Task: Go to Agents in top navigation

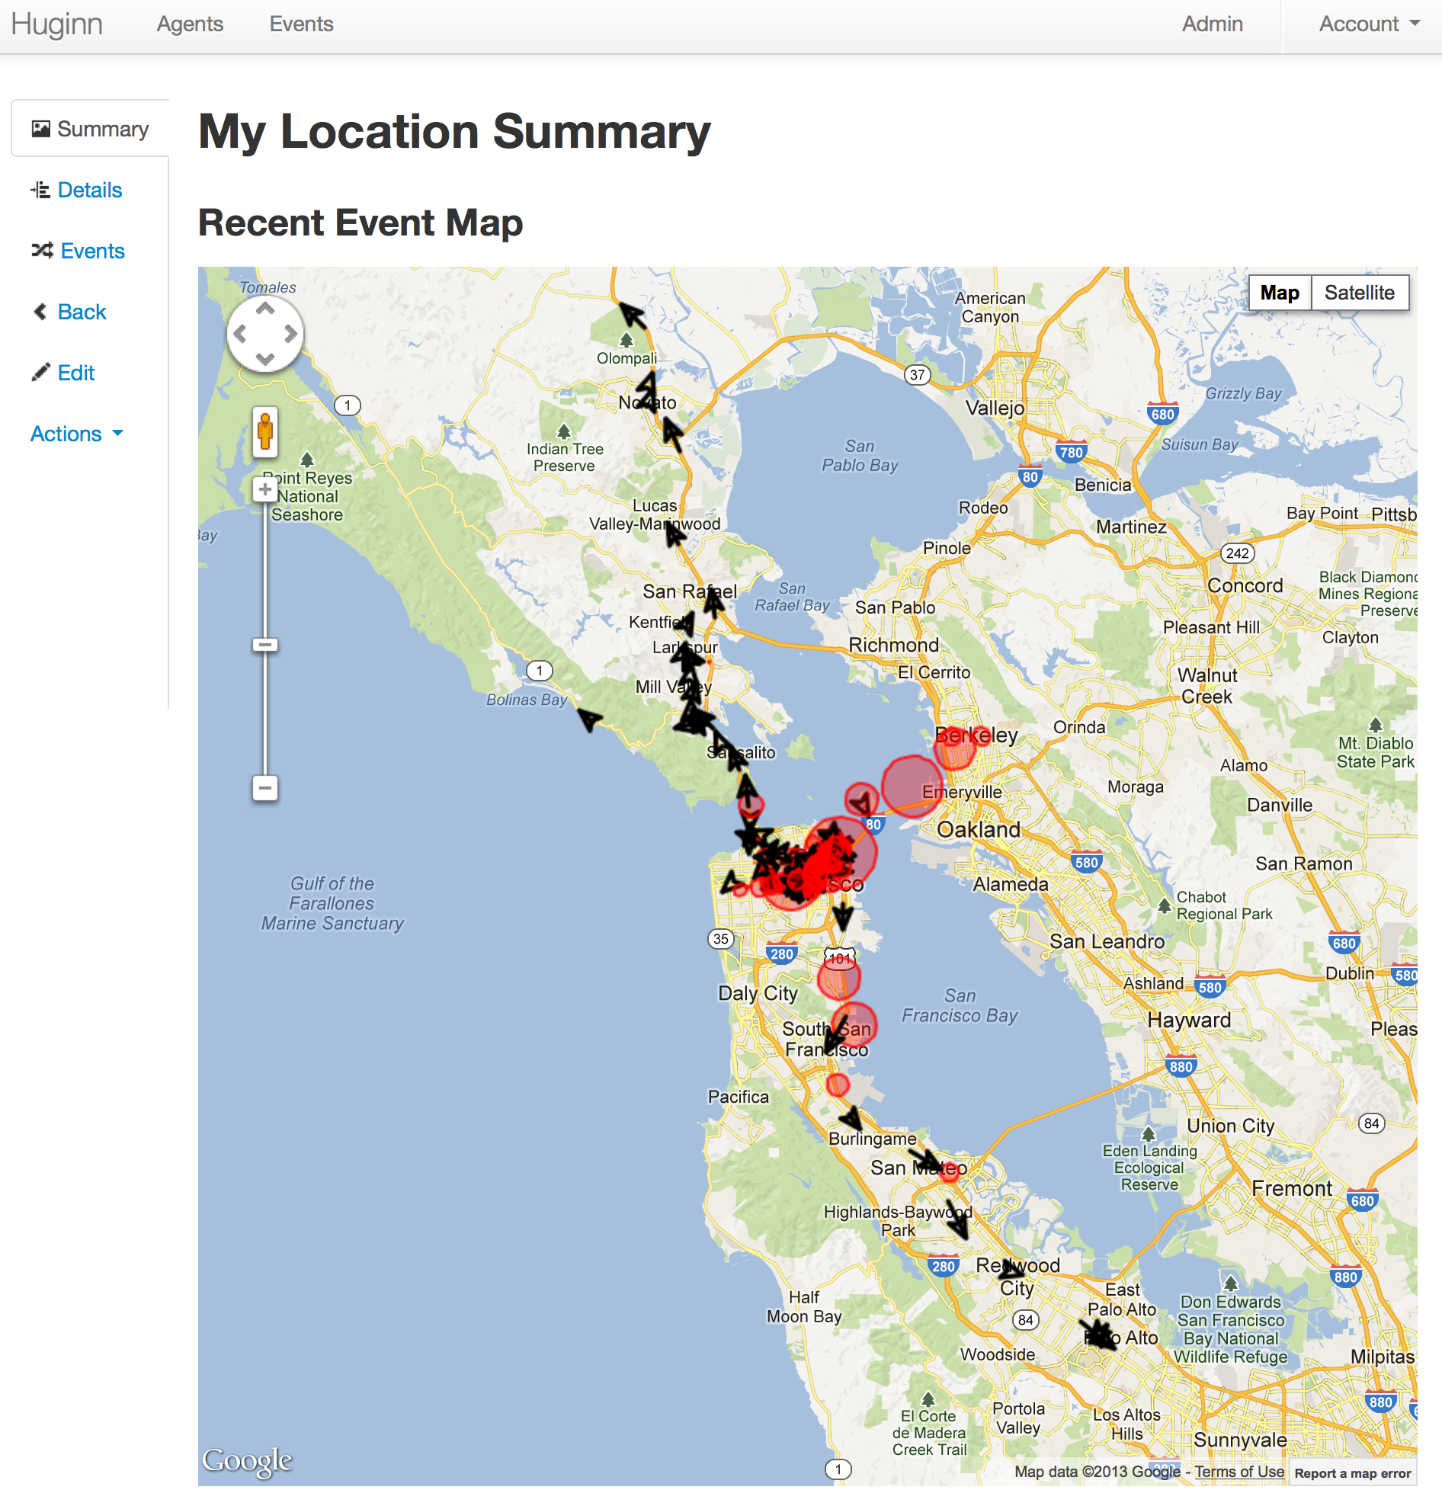Action: [x=190, y=24]
